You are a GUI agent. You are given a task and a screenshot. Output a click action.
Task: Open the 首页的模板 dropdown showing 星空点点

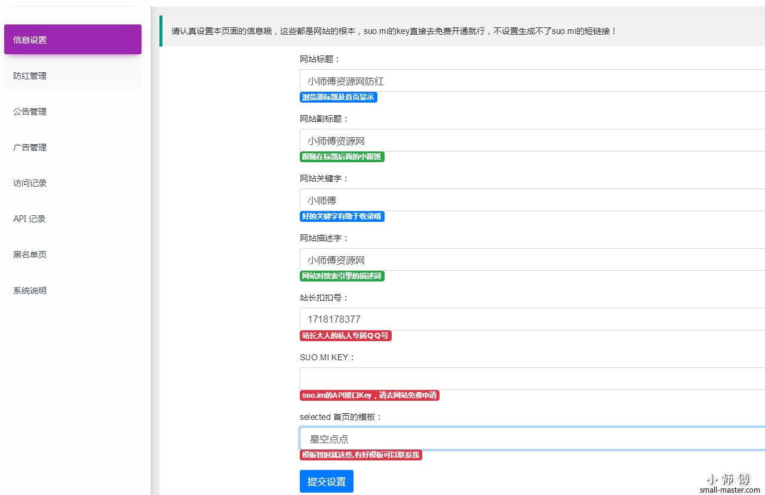click(532, 438)
